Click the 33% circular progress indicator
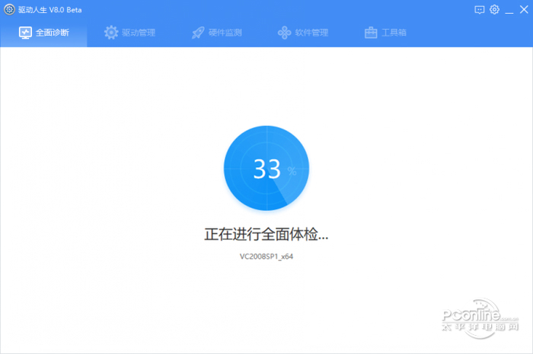This screenshot has height=354, width=533. click(266, 168)
